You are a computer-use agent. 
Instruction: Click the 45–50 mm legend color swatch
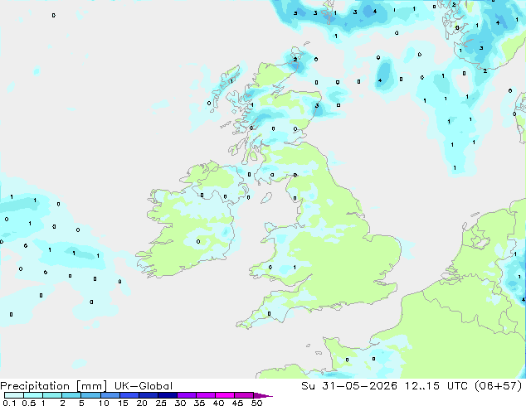244,395
